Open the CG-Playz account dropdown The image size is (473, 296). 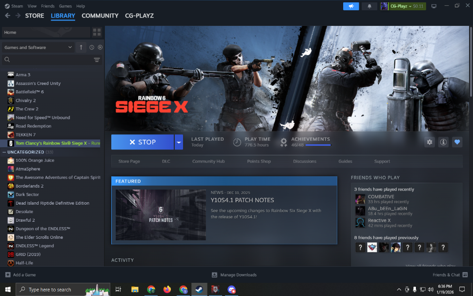[x=403, y=6]
